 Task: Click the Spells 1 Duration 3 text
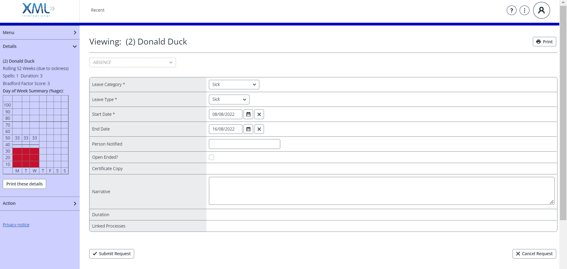[22, 76]
